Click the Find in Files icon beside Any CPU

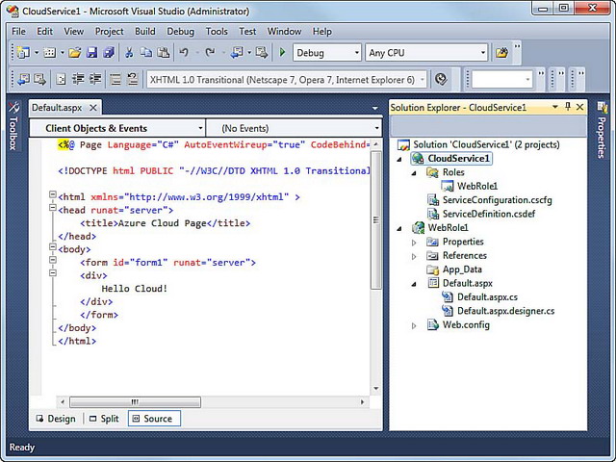(501, 53)
